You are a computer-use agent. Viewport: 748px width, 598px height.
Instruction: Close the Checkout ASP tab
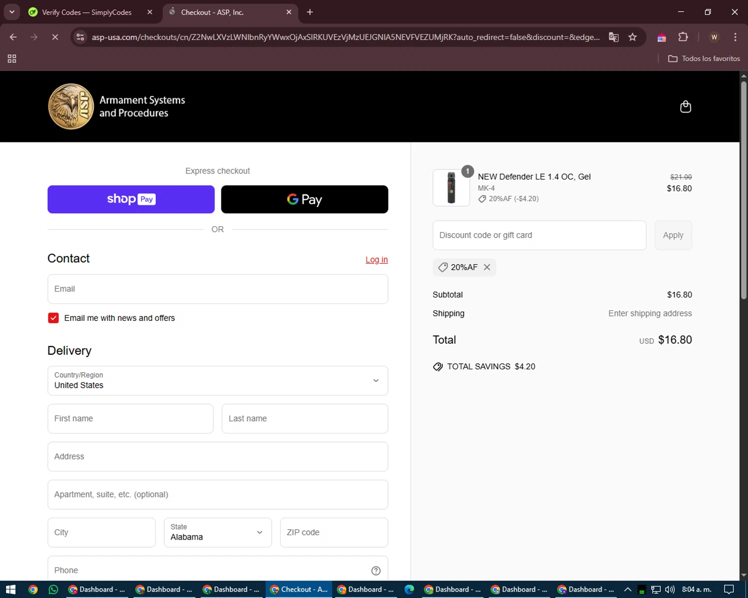click(289, 12)
